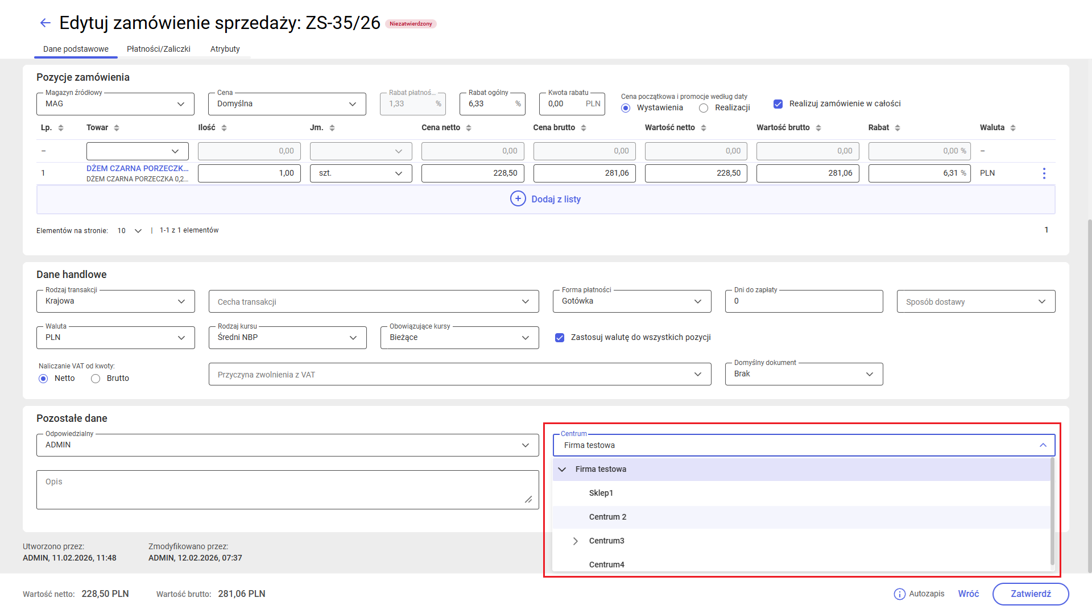Viewport: 1092px width, 614px height.
Task: Open the three-dot menu for row 1
Action: 1044,173
